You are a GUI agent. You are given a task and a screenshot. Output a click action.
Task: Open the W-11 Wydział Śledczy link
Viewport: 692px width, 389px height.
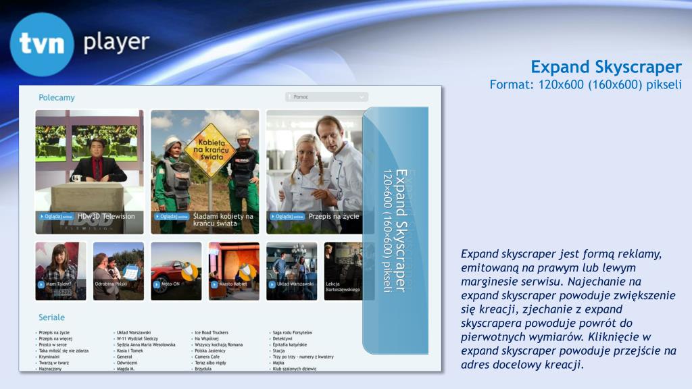[x=137, y=339]
